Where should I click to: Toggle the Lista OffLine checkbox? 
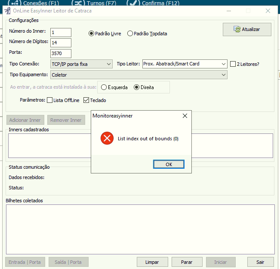pos(49,100)
